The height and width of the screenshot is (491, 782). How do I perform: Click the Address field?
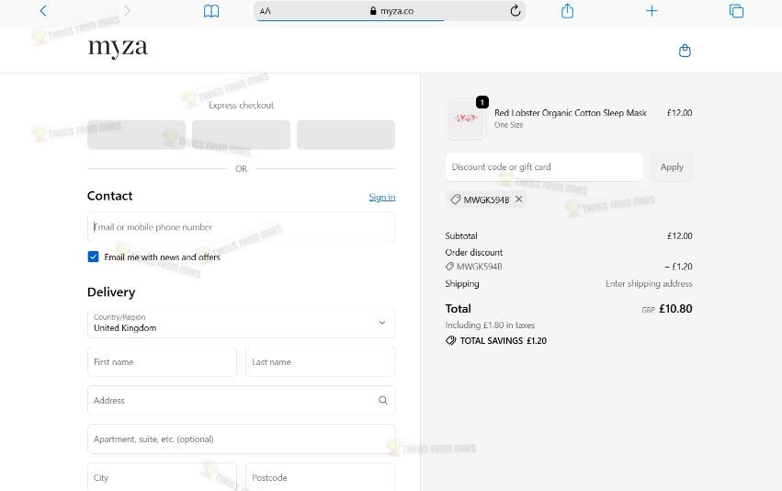[x=242, y=400]
